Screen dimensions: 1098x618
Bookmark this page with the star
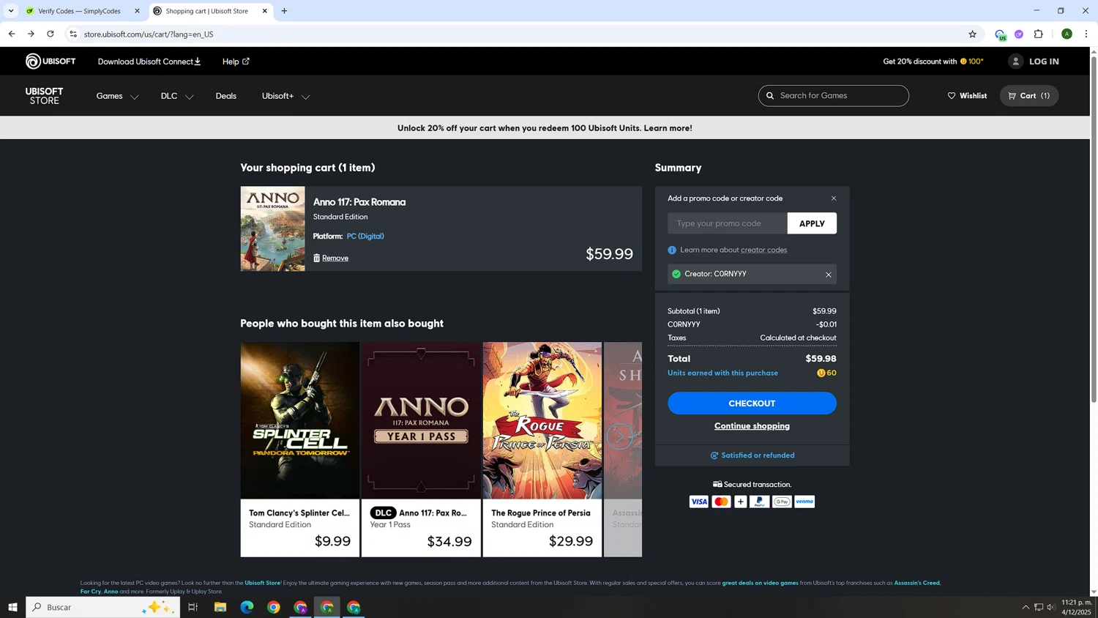click(x=972, y=34)
